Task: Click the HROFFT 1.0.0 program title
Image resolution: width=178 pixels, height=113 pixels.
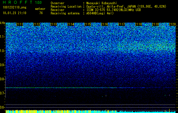Action: point(22,2)
